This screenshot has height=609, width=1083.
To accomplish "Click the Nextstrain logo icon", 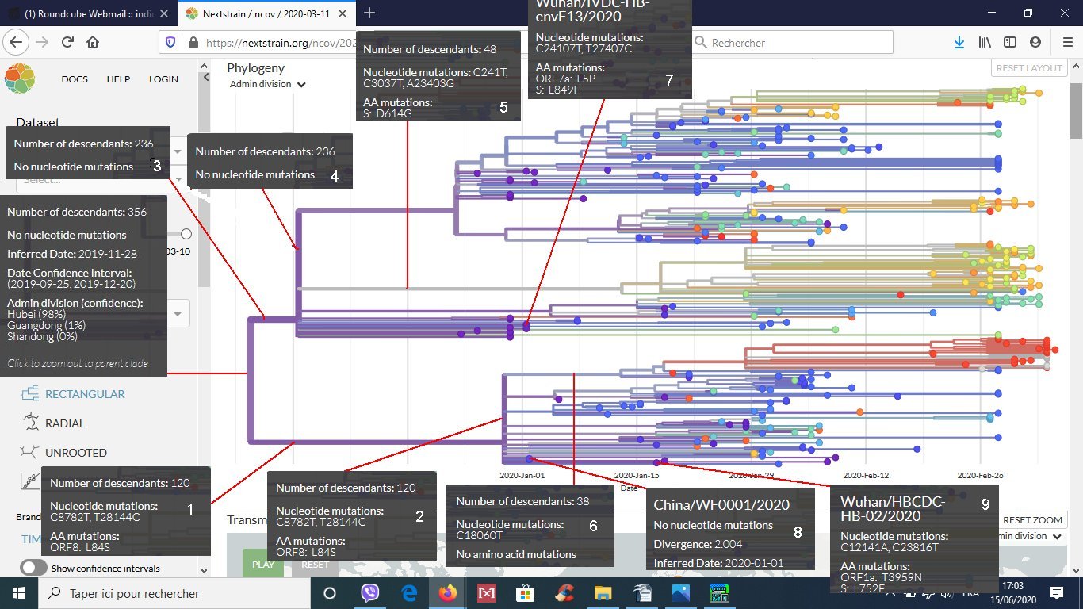I will [20, 79].
